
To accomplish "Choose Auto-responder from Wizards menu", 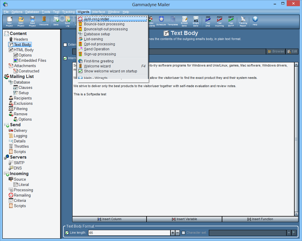I will 112,19.
